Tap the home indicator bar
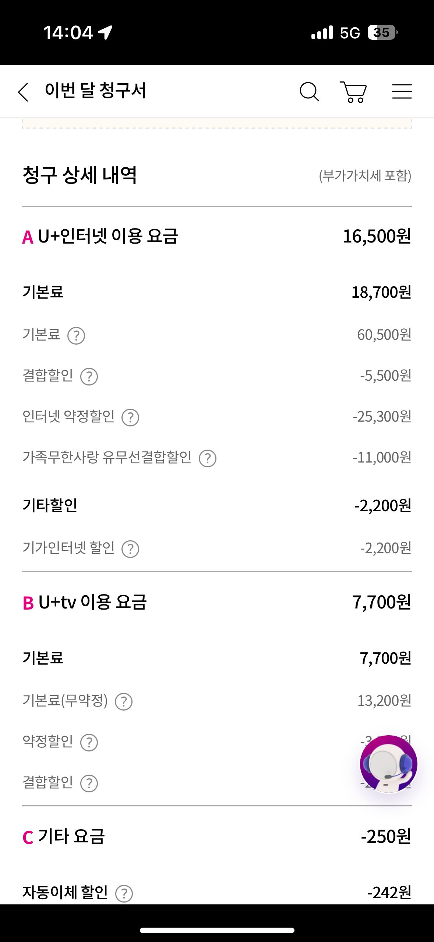Viewport: 434px width, 942px height. tap(217, 930)
